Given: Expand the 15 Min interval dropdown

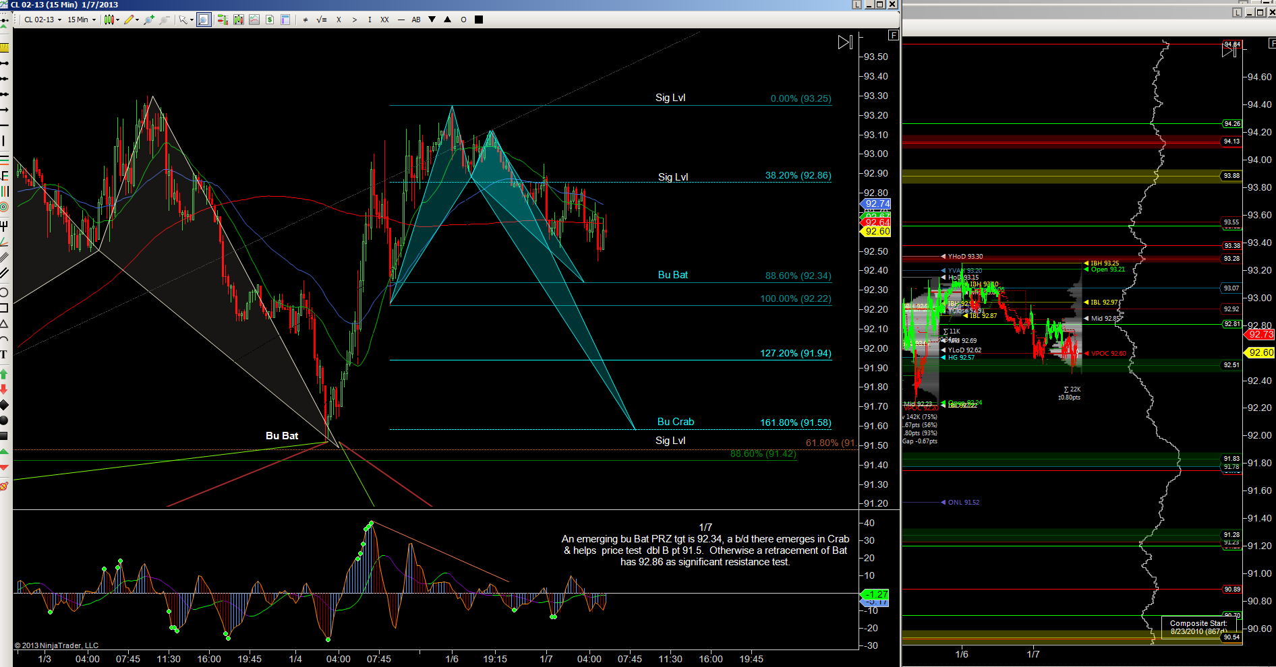Looking at the screenshot, I should coord(81,20).
